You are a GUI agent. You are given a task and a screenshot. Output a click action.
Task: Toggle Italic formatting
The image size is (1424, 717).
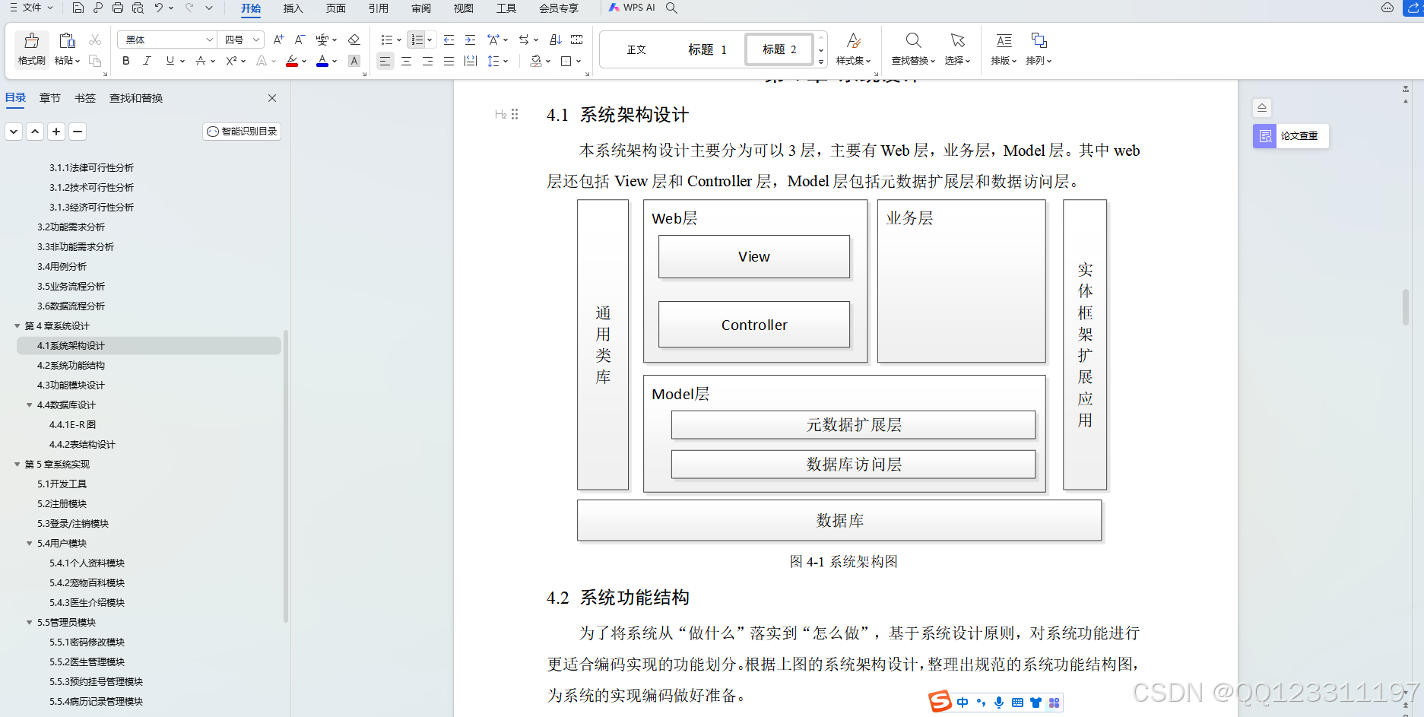[x=147, y=61]
